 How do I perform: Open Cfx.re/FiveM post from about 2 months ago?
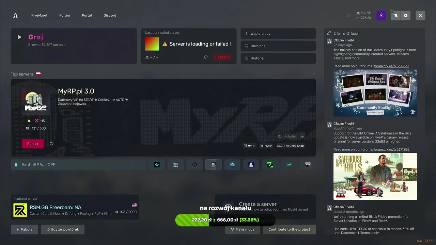point(344,207)
